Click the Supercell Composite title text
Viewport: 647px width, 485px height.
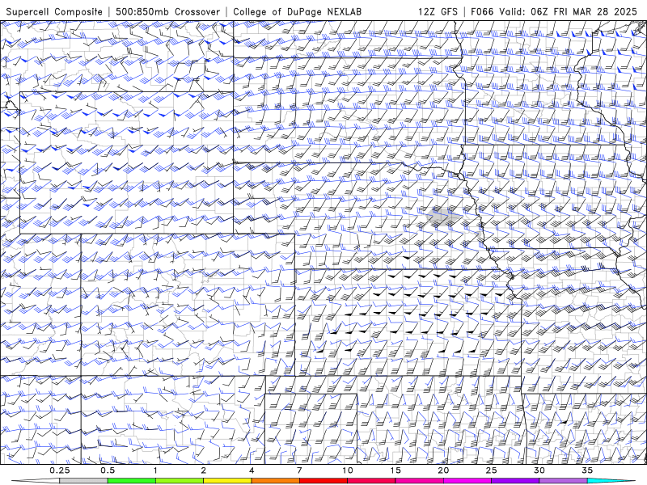coord(54,11)
